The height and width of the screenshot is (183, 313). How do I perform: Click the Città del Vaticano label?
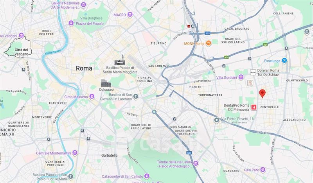pyautogui.click(x=22, y=52)
